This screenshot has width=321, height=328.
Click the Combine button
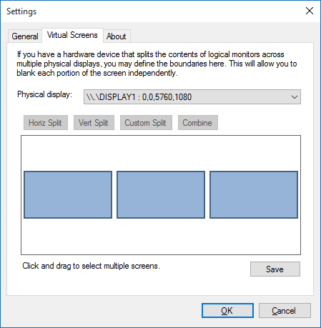[x=198, y=123]
